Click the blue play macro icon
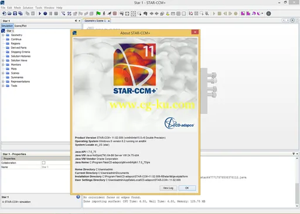The image size is (300, 214). click(x=40, y=13)
